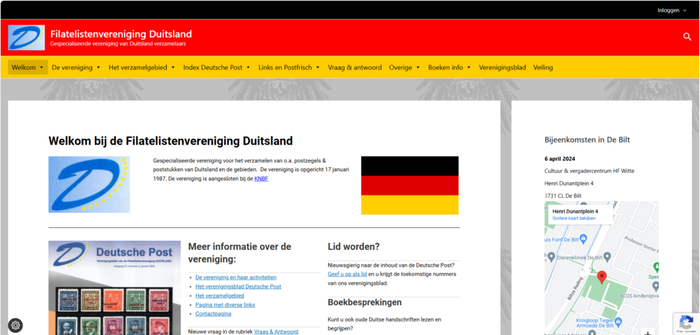Click the 6 april 2024 date text

560,158
